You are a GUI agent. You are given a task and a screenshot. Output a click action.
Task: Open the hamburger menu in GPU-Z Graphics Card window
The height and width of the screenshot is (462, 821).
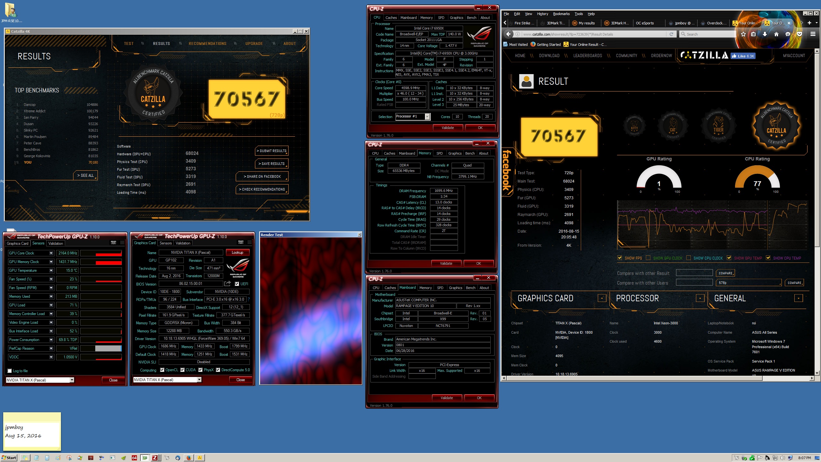pyautogui.click(x=250, y=242)
